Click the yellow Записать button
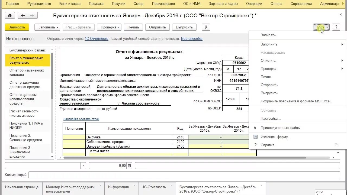The width and height of the screenshot is (347, 195). point(17,27)
